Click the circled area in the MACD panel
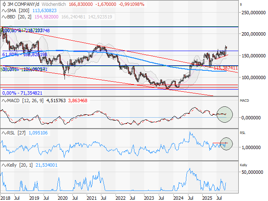 click(x=224, y=114)
